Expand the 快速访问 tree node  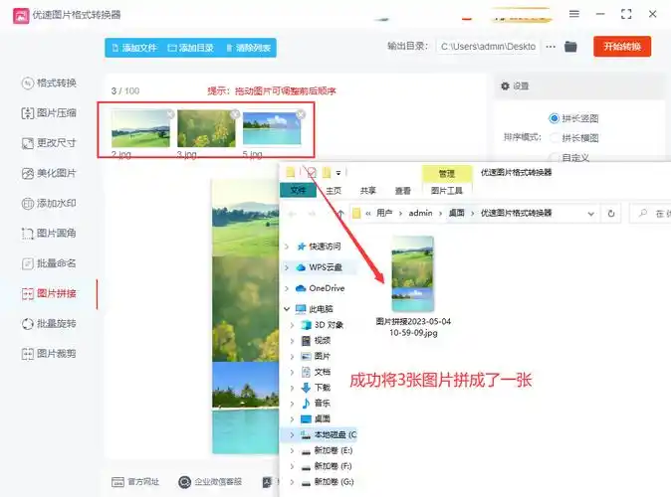pos(289,247)
